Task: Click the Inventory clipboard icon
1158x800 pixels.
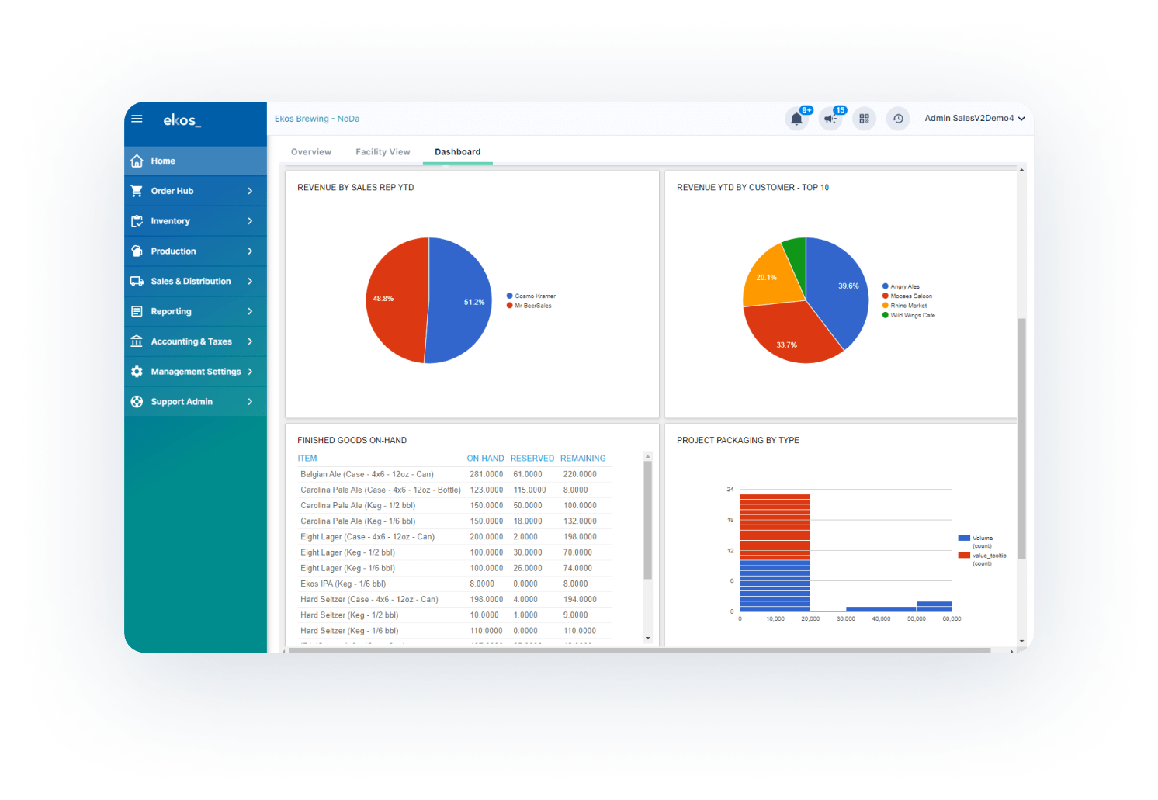Action: point(137,221)
